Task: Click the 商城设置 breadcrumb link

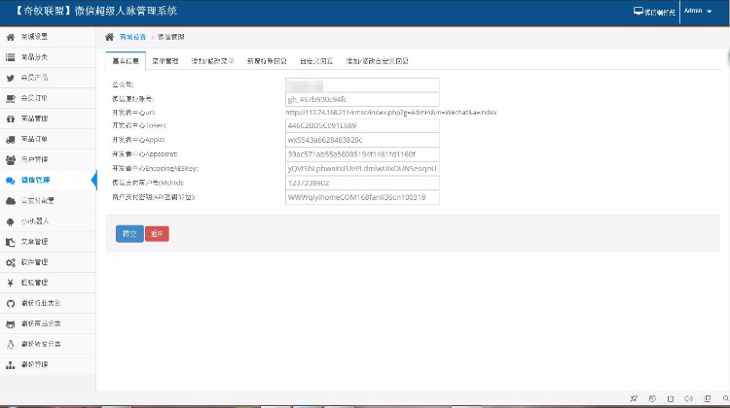Action: pyautogui.click(x=133, y=36)
